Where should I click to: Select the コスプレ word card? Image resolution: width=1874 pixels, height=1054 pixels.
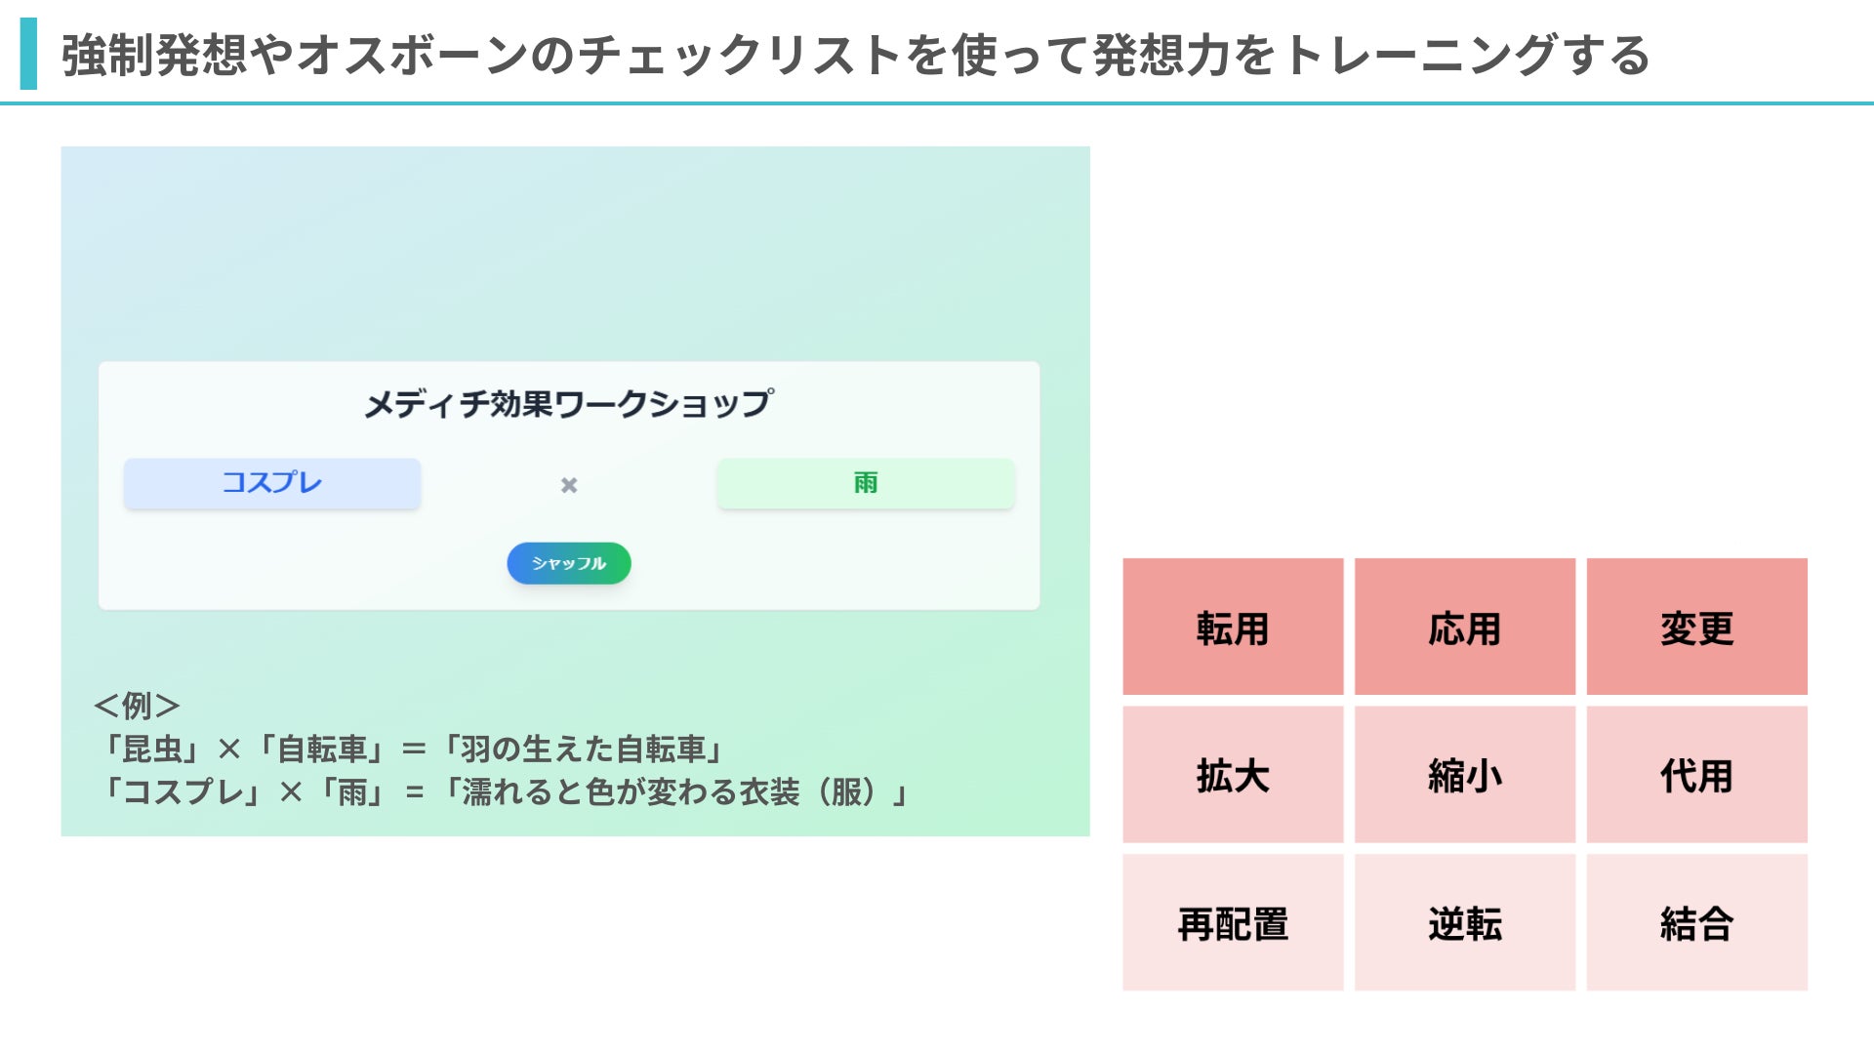[272, 483]
